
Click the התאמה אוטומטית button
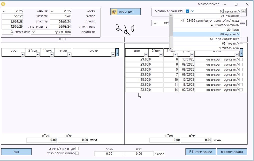[232, 152]
